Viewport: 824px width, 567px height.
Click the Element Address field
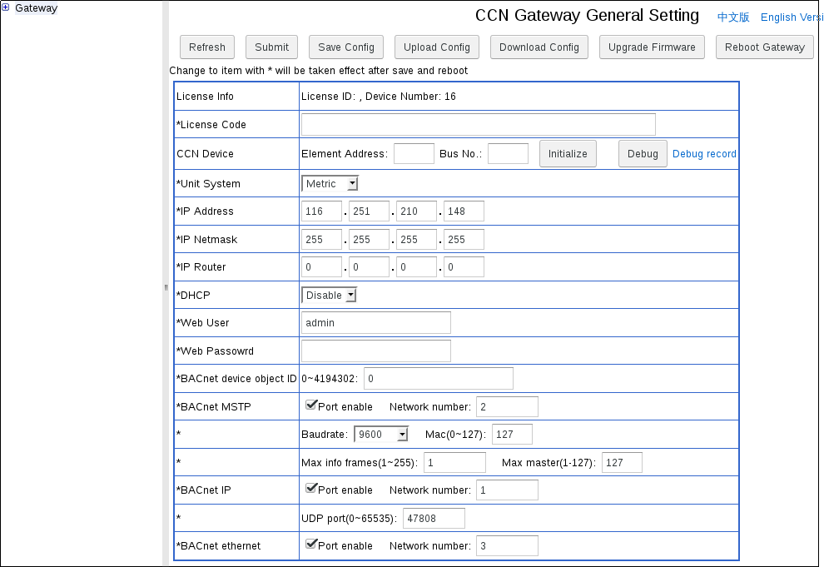click(414, 153)
